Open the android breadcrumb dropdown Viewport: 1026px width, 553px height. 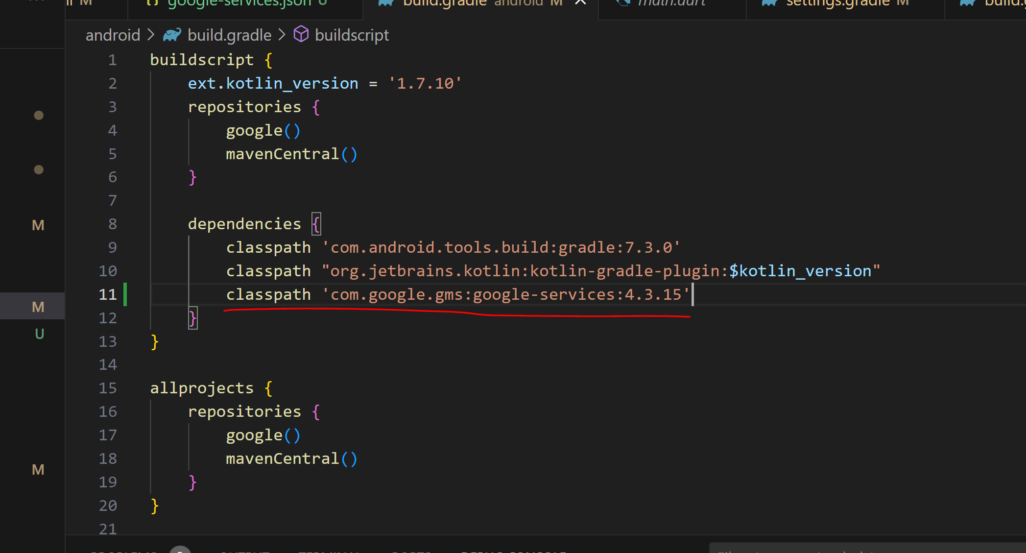pyautogui.click(x=113, y=35)
